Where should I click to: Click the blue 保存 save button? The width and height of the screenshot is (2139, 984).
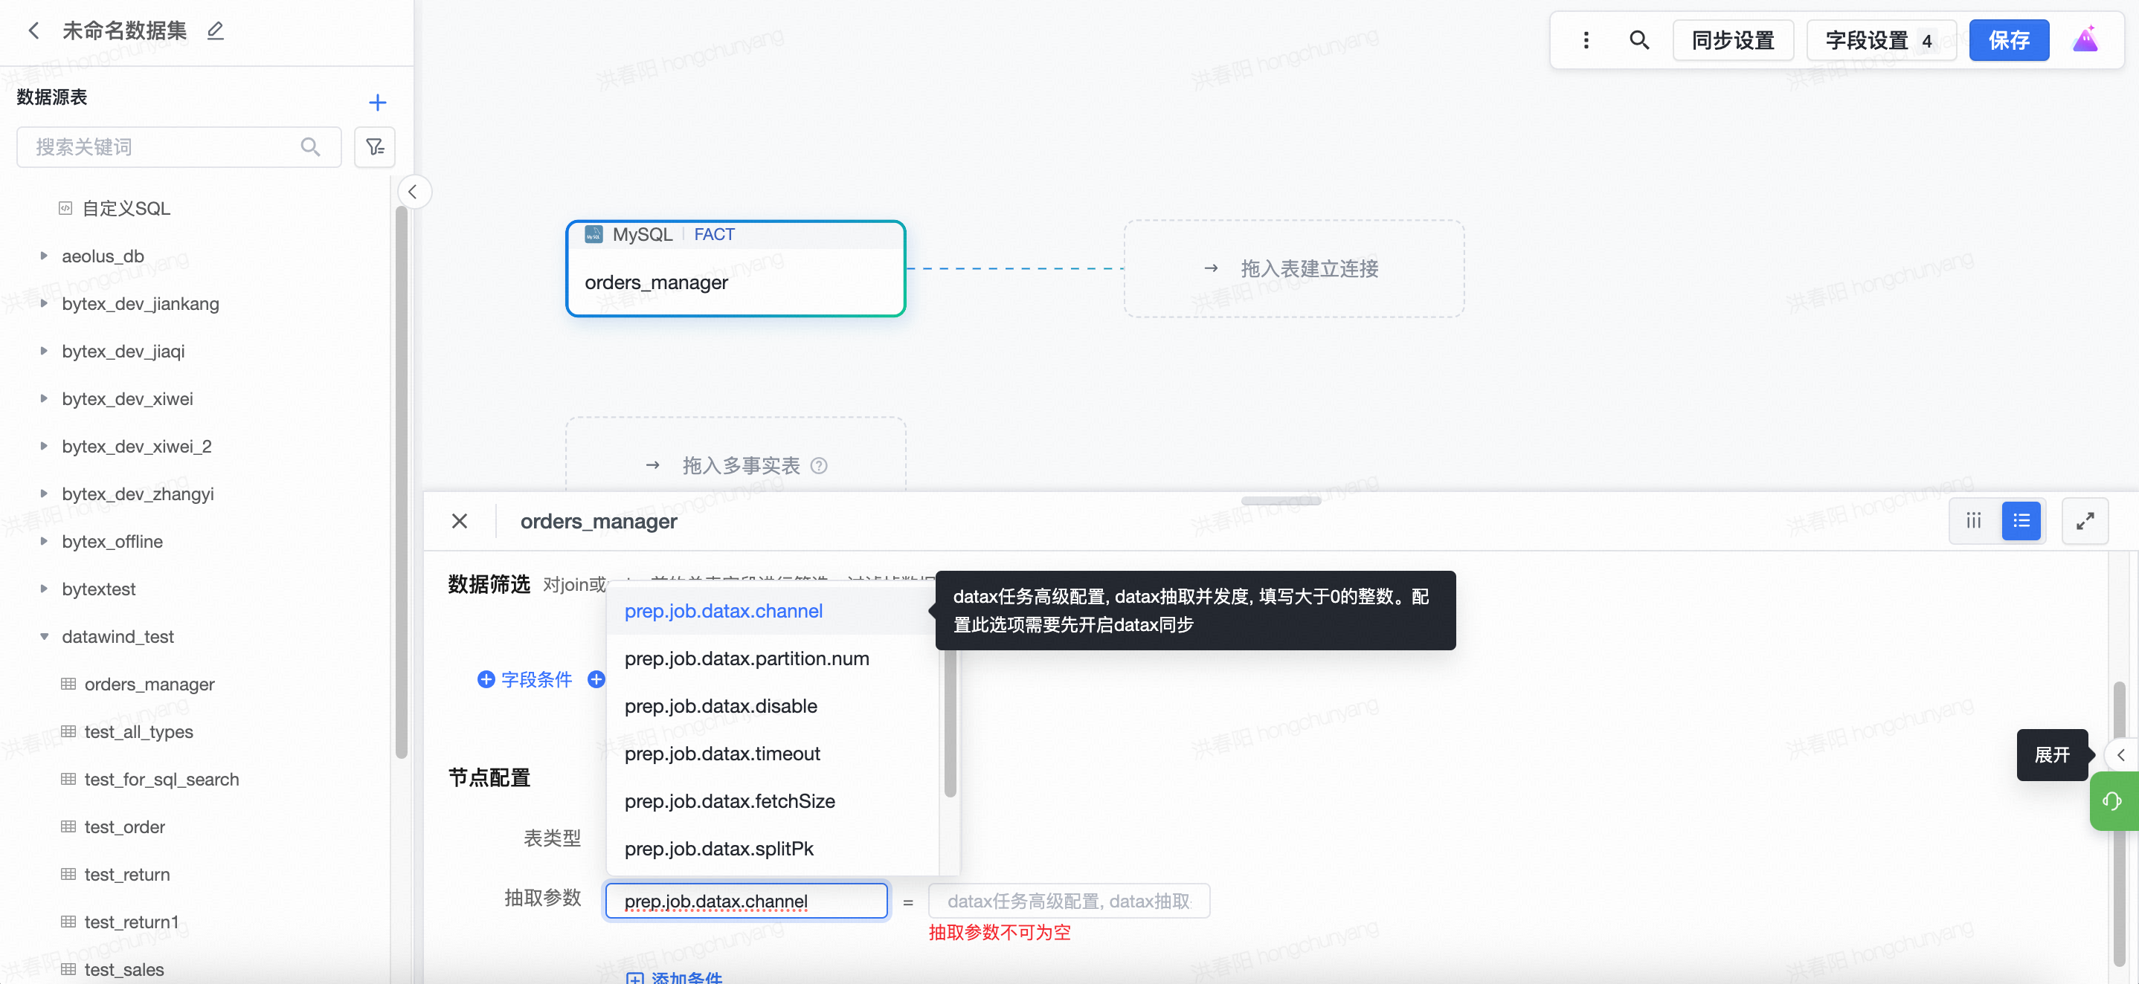(2008, 40)
